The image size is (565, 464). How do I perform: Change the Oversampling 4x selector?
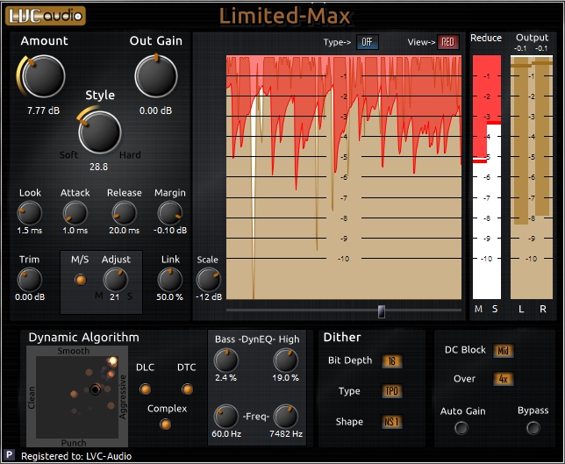pyautogui.click(x=503, y=380)
